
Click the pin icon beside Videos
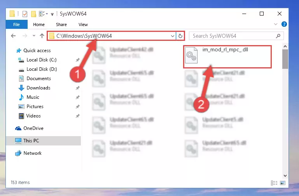coord(78,116)
